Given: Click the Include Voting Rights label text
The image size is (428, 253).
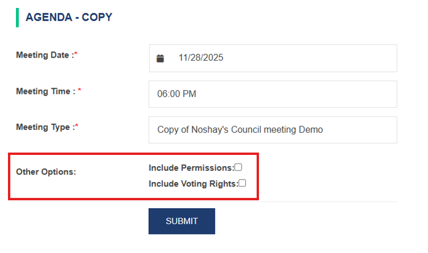Looking at the screenshot, I should coord(192,183).
